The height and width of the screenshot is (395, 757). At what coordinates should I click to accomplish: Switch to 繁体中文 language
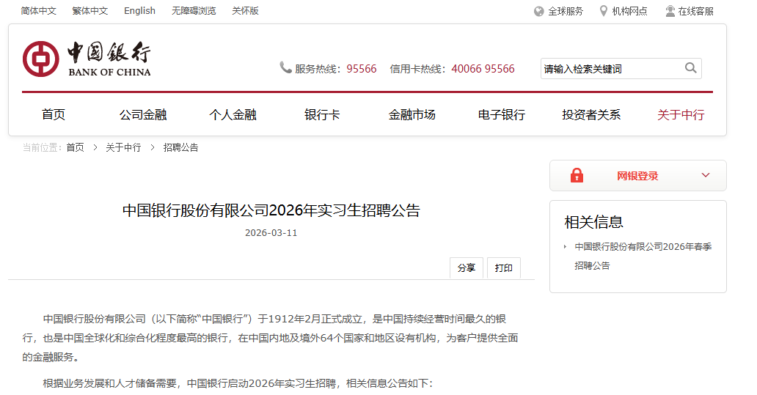tap(90, 10)
